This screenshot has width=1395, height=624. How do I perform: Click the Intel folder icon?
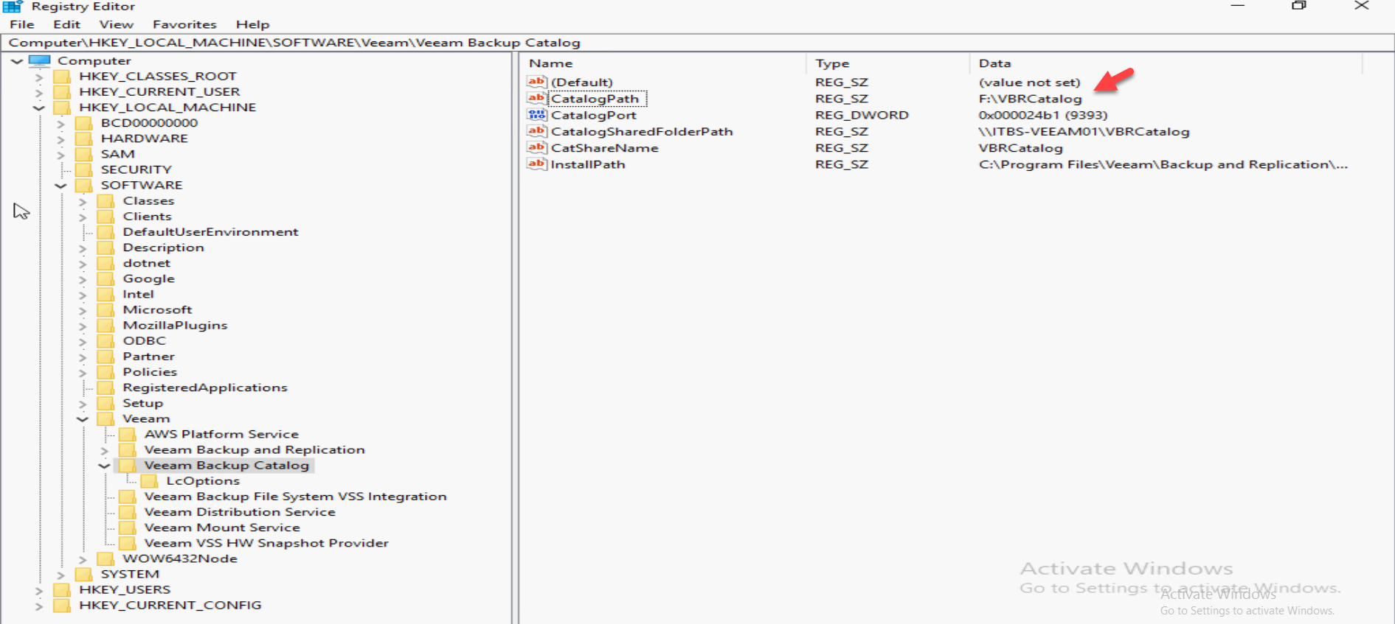[x=106, y=294]
